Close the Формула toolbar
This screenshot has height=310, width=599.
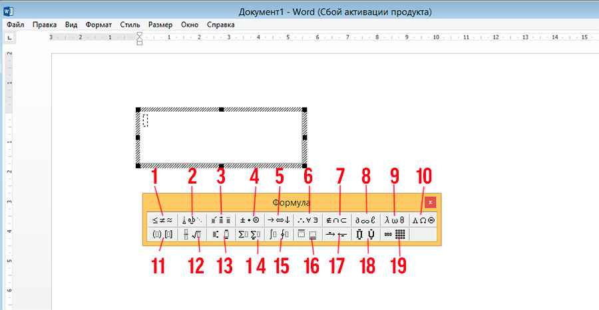pos(431,202)
